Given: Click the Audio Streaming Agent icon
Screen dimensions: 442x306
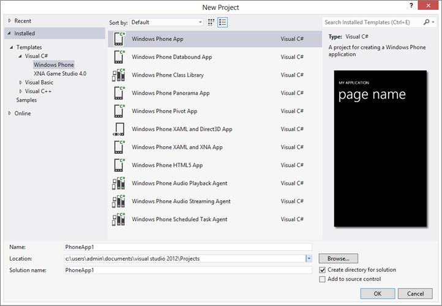Looking at the screenshot, I should tap(119, 201).
